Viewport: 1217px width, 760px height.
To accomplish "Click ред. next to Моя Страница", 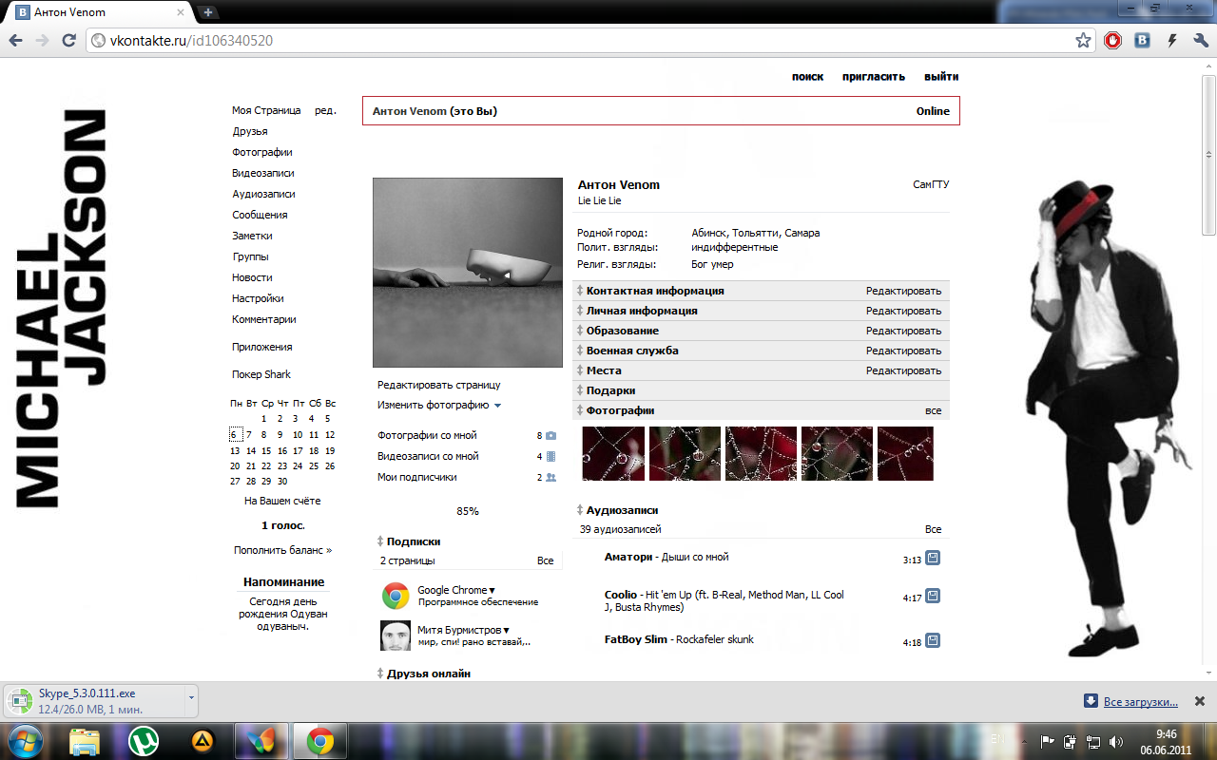I will point(325,111).
